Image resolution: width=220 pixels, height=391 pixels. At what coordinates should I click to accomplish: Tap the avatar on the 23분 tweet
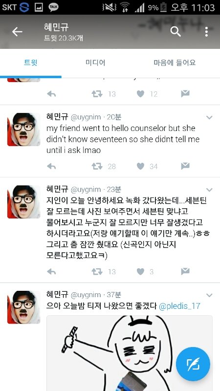pyautogui.click(x=23, y=201)
